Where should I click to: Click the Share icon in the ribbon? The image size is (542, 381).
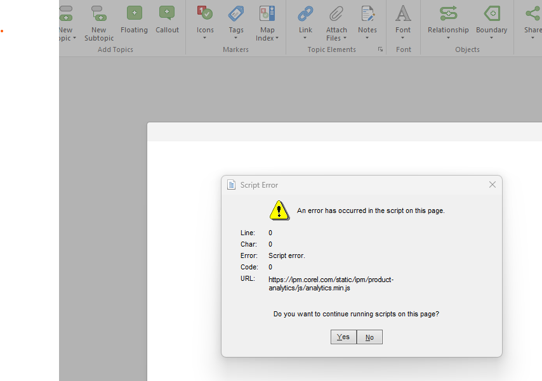click(x=532, y=13)
